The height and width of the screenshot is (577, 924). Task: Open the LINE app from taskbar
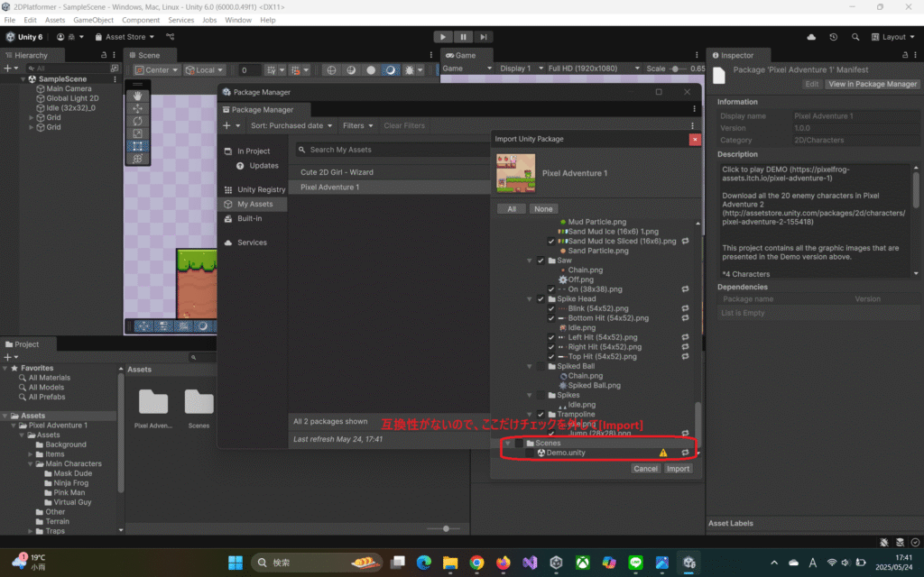(x=635, y=563)
